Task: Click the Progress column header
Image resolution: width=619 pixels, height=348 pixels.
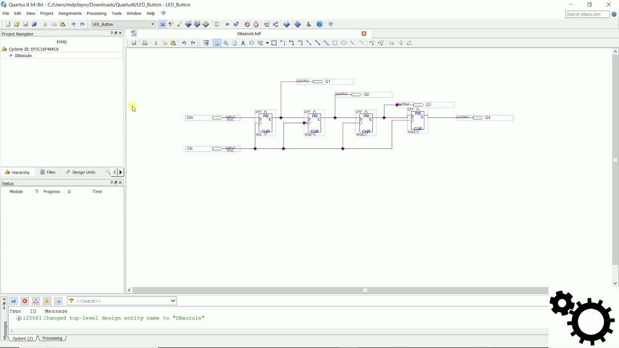Action: coord(51,192)
